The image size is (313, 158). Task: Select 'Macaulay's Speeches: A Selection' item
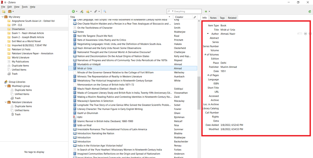pyautogui.click(x=95, y=101)
